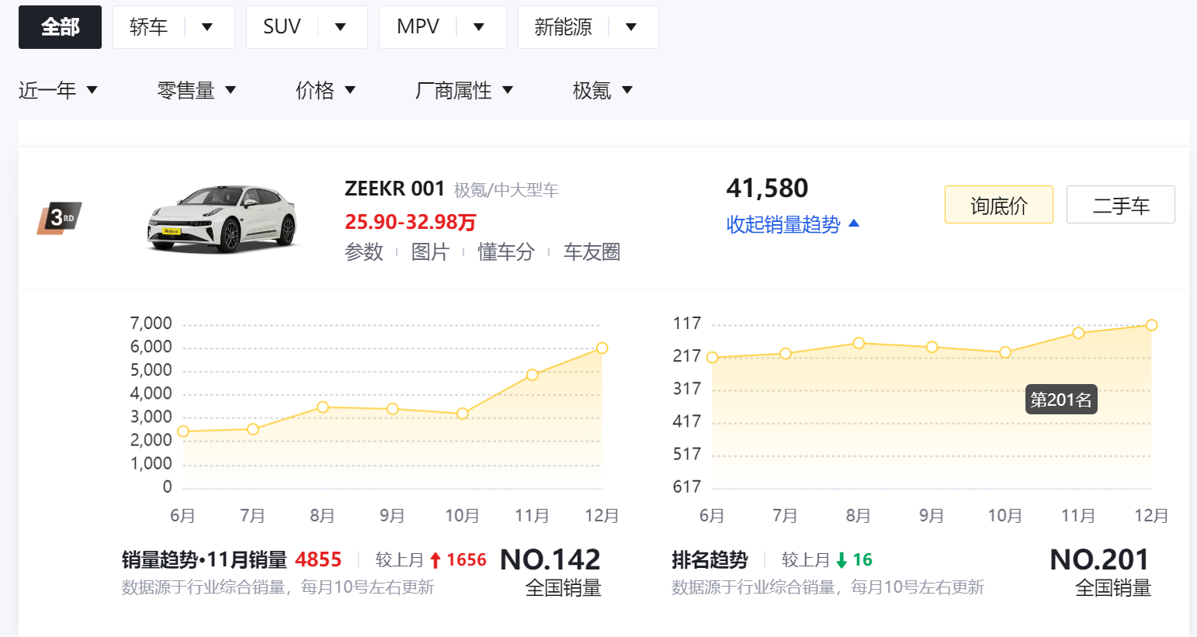Viewport: 1197px width, 637px height.
Task: Open the 近一年 time range filter
Action: click(58, 91)
